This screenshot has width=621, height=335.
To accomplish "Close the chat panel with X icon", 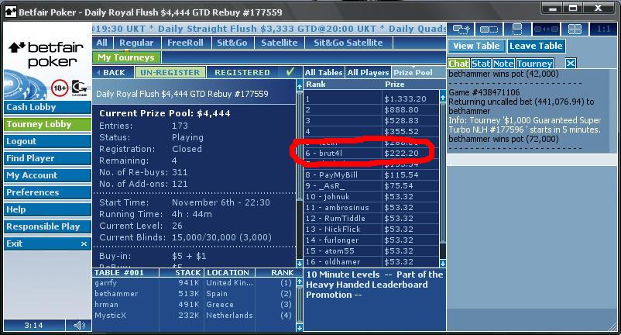I will [570, 64].
